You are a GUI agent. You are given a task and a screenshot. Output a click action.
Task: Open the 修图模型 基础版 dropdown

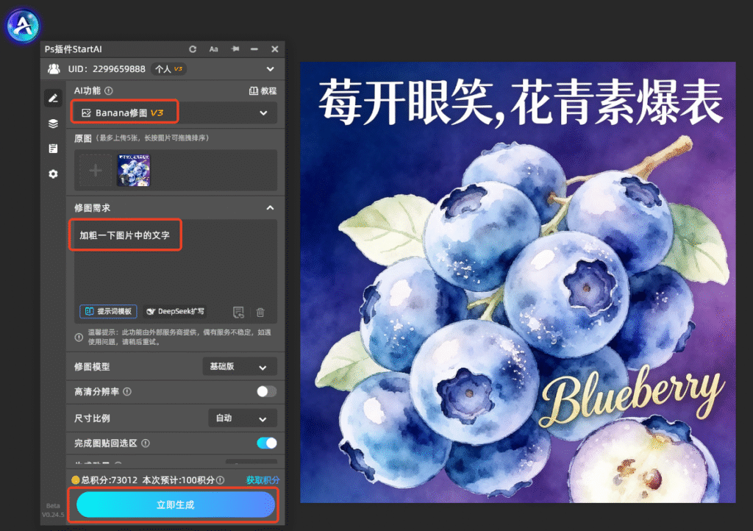pos(240,367)
